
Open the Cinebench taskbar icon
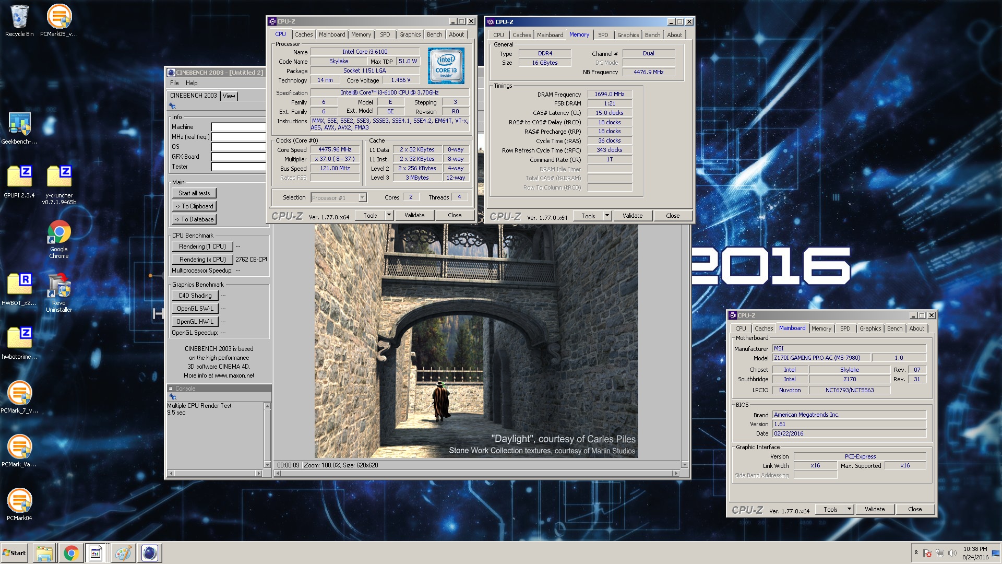(149, 553)
